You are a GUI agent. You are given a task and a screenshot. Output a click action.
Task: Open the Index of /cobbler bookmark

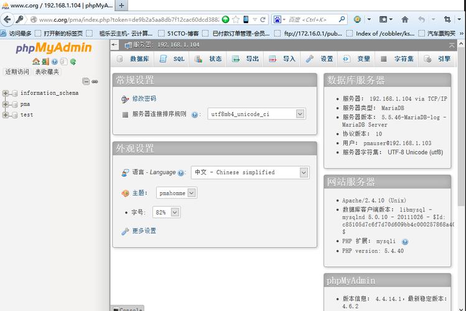(x=381, y=34)
